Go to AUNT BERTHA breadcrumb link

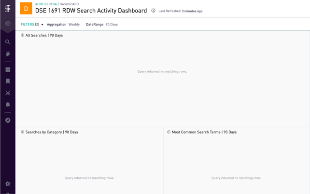[x=46, y=4]
